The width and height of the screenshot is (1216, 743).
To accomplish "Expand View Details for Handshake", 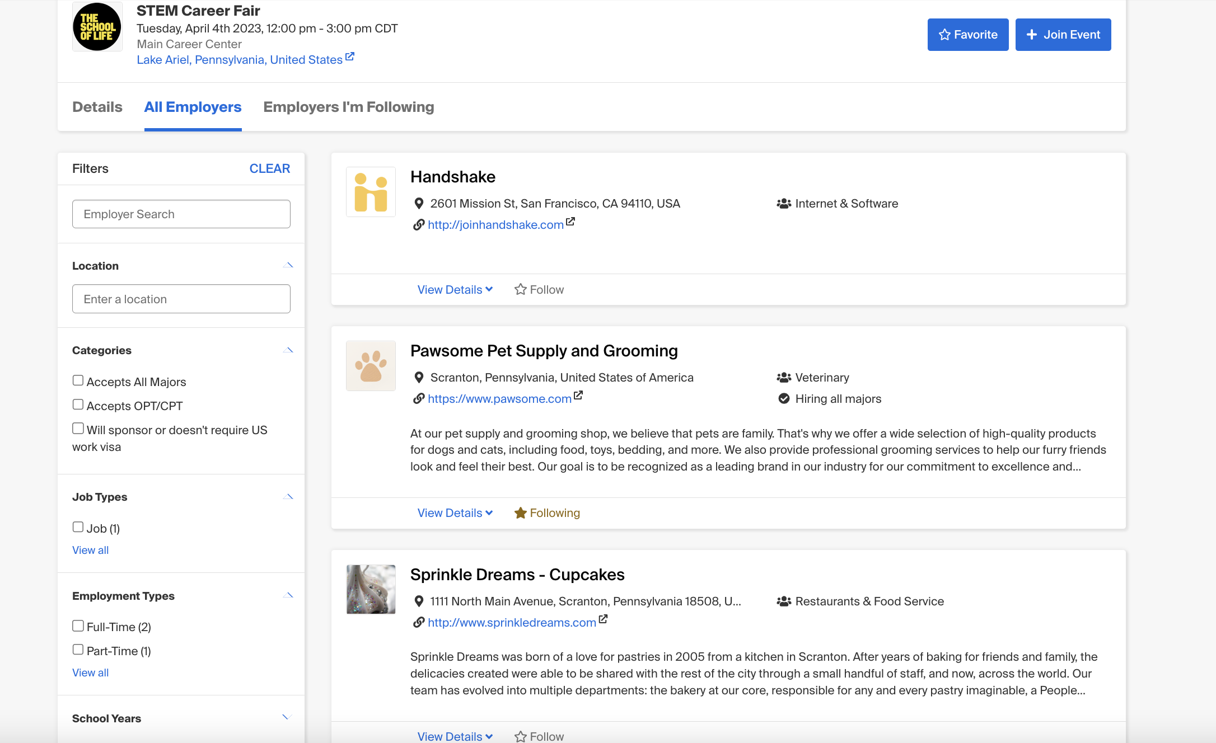I will tap(455, 290).
